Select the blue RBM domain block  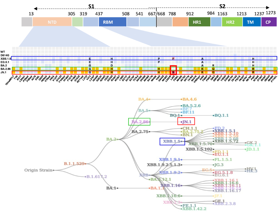tap(112, 22)
